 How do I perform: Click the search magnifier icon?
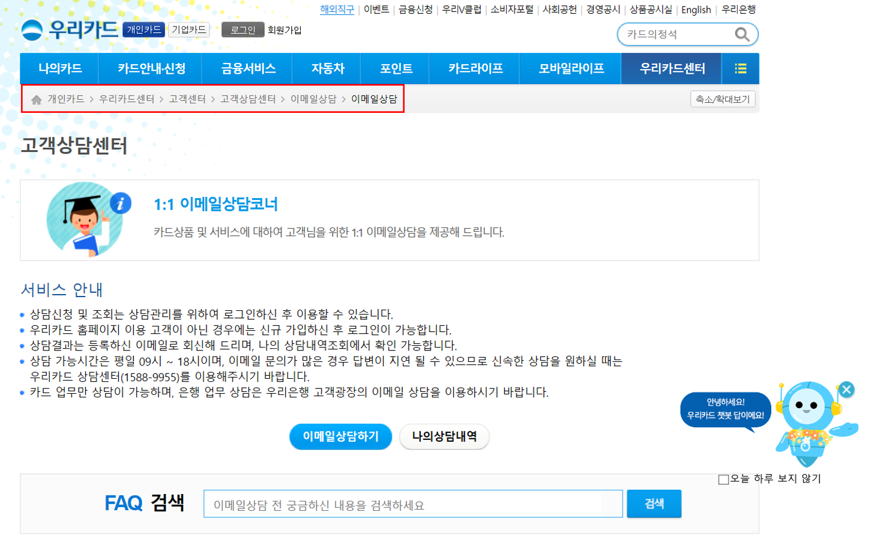coord(742,34)
